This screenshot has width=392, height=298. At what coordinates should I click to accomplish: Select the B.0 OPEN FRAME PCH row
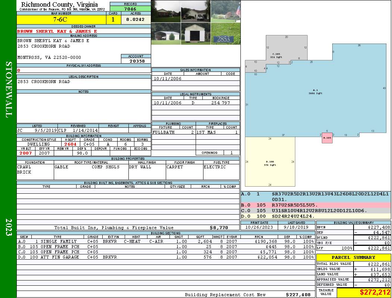pyautogui.click(x=165, y=247)
